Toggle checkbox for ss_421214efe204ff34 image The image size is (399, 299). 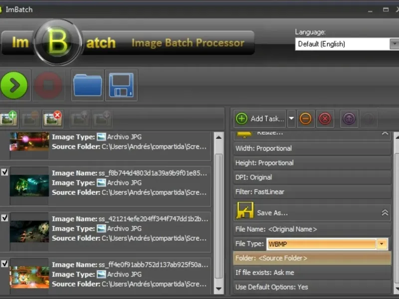pyautogui.click(x=4, y=218)
